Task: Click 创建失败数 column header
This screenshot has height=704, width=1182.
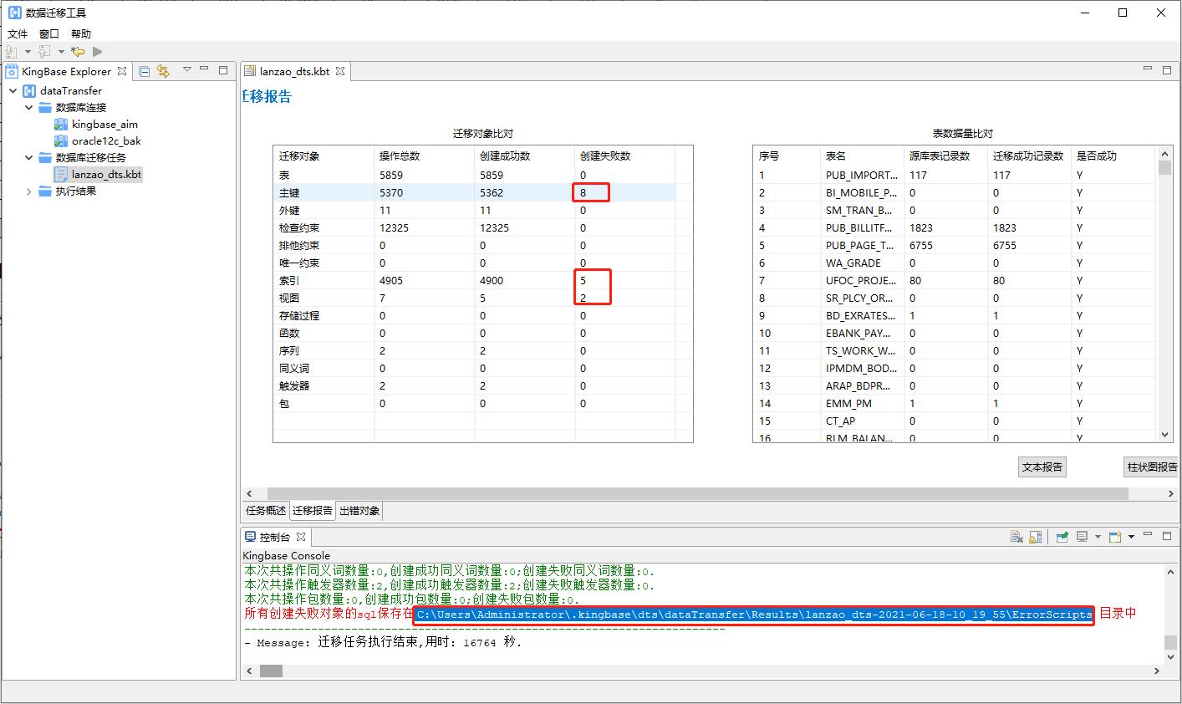Action: 624,156
